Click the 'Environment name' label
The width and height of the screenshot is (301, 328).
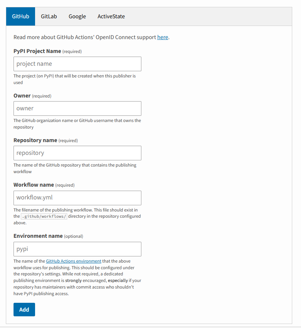pyautogui.click(x=38, y=236)
